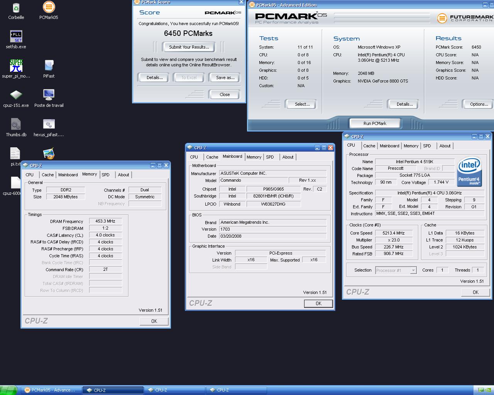The height and width of the screenshot is (395, 494).
Task: Select the mainboard Model field Commando
Action: [x=254, y=180]
